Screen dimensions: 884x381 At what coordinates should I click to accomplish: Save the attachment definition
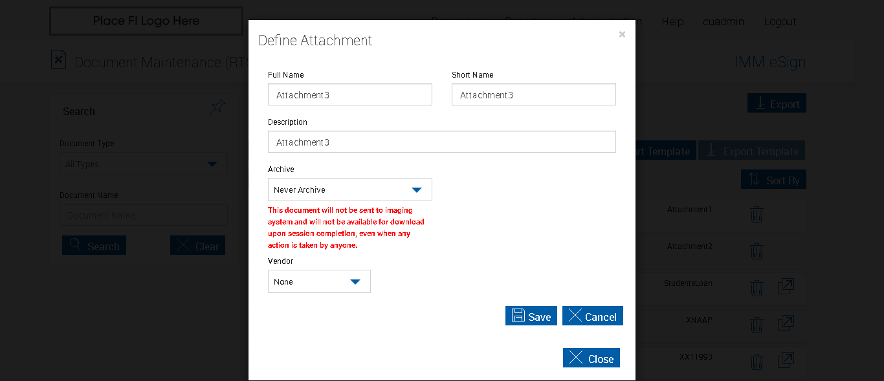531,316
